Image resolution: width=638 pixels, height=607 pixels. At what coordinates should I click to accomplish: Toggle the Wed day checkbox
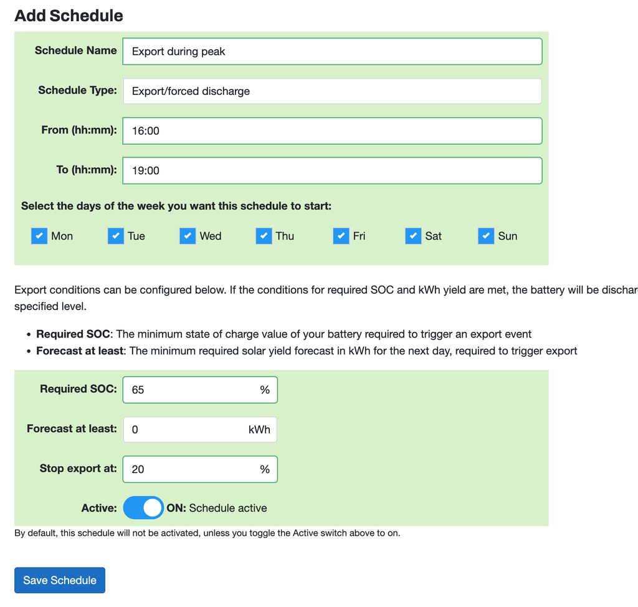point(188,236)
